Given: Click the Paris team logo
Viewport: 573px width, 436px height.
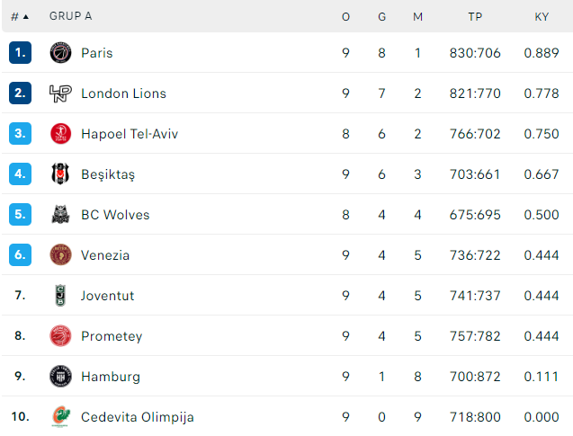Looking at the screenshot, I should [60, 53].
